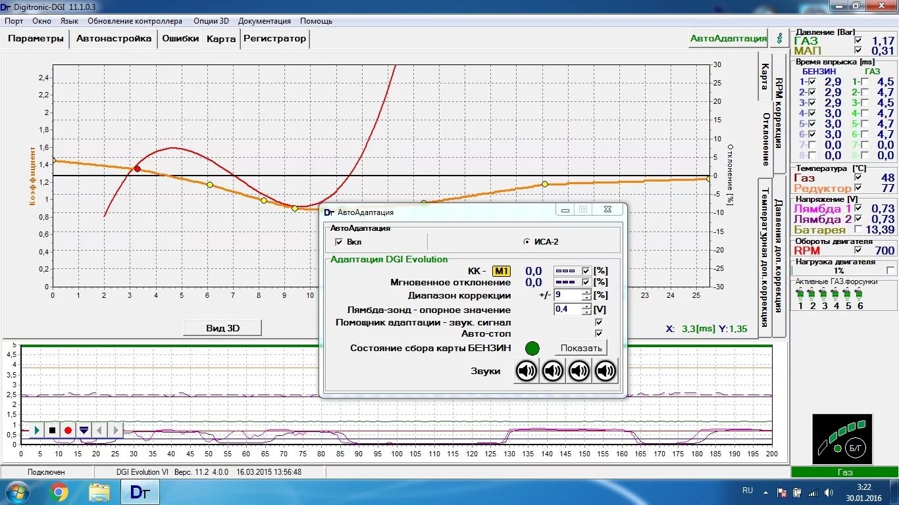Decrease Диапазон коррекции with down spinner
This screenshot has height=505, width=899.
pos(586,299)
